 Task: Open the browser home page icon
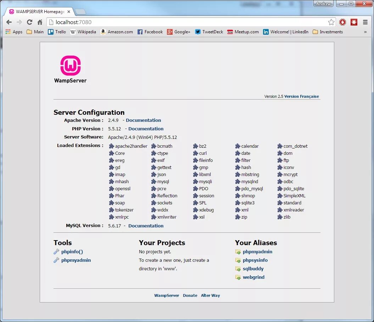point(40,22)
